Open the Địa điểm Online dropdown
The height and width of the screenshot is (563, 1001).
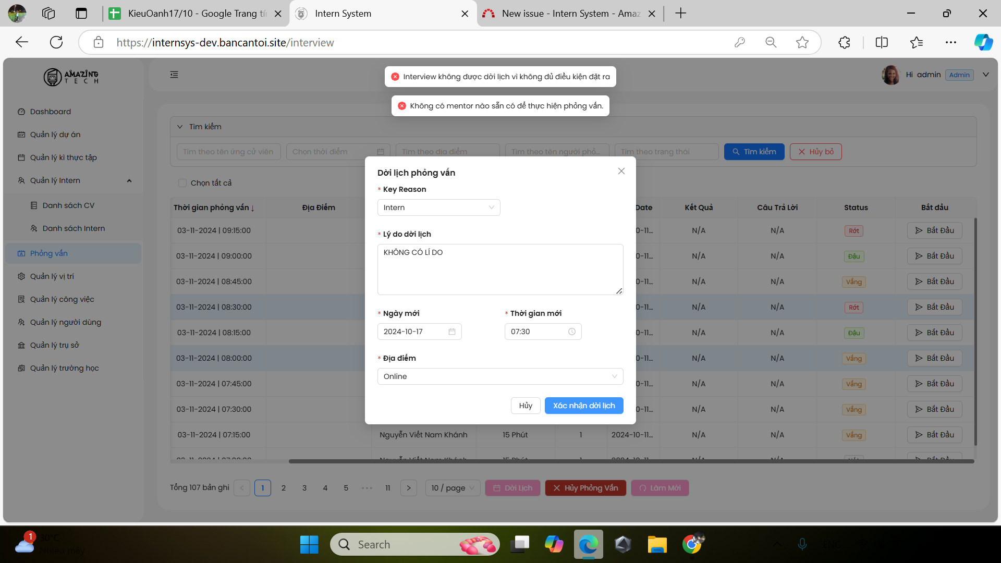[499, 376]
